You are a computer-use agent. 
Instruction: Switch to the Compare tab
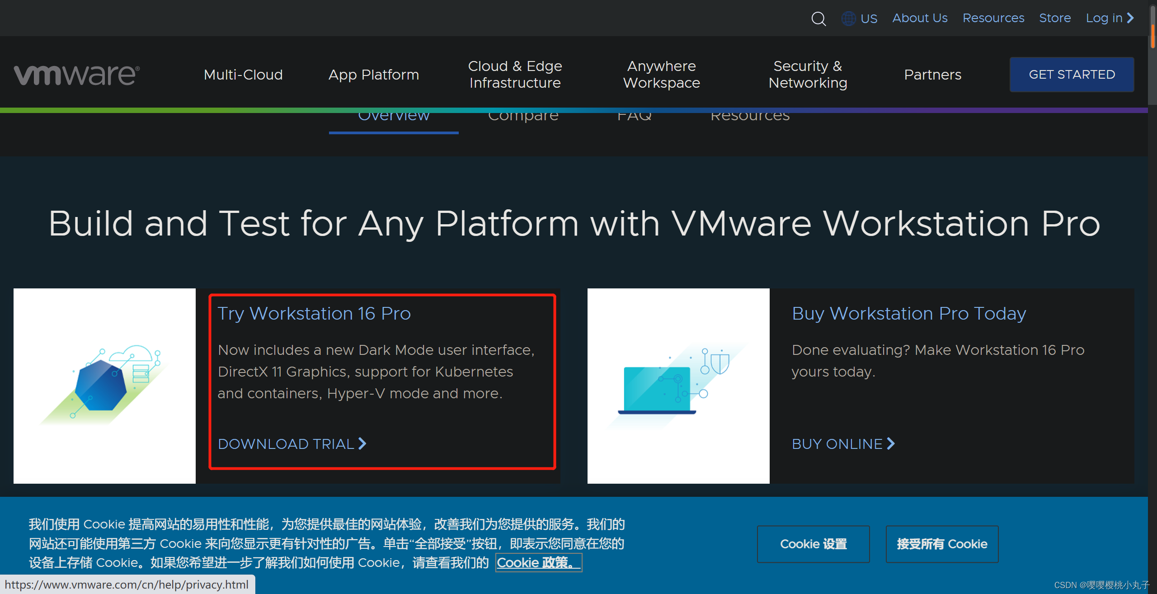[x=523, y=118]
